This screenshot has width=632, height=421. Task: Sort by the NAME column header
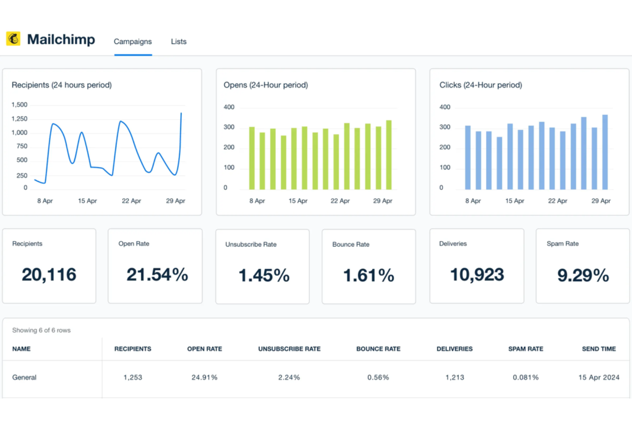pyautogui.click(x=21, y=349)
